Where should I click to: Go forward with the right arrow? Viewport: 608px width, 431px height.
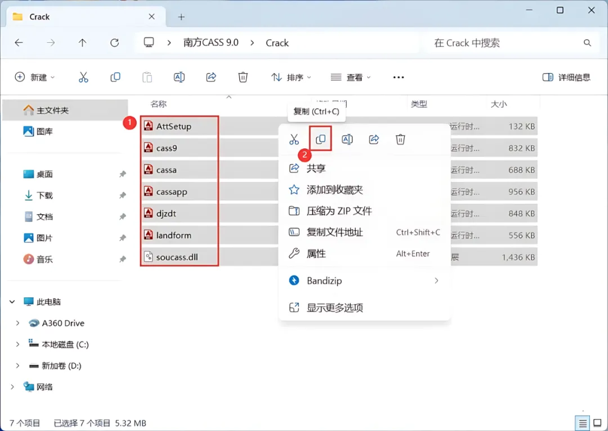coord(51,43)
